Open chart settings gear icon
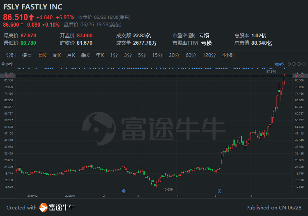 tap(304, 64)
